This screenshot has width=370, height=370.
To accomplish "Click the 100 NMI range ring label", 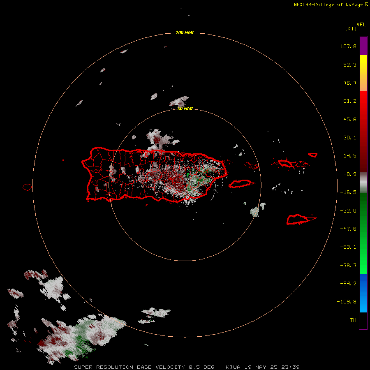I will (185, 32).
